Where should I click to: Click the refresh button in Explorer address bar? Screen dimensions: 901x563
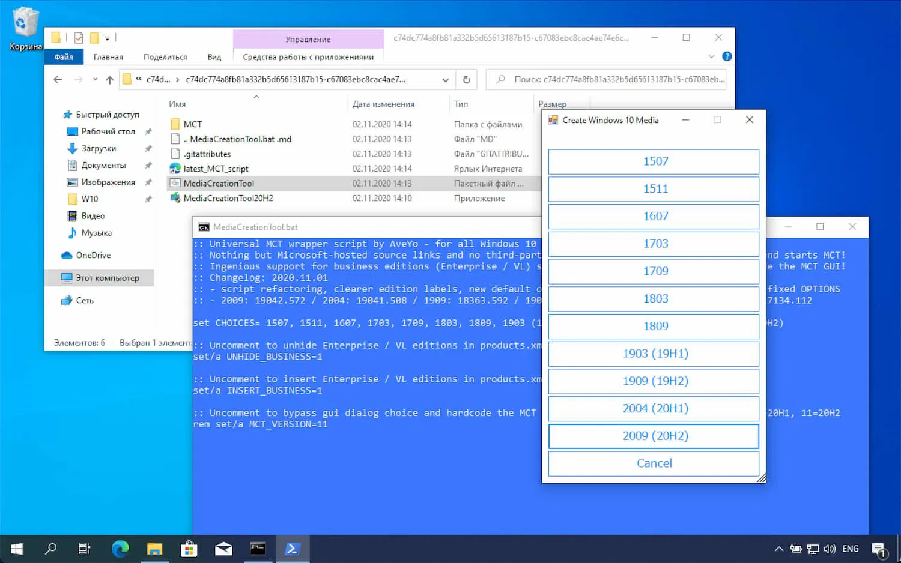coord(466,80)
